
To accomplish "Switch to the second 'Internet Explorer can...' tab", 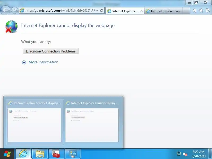I will pos(164,11).
